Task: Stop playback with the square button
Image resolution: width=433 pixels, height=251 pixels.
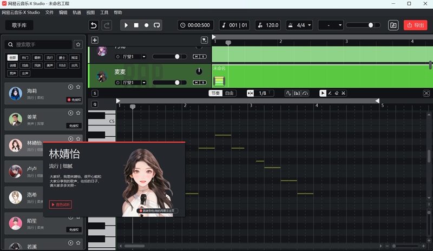Action: tap(136, 25)
